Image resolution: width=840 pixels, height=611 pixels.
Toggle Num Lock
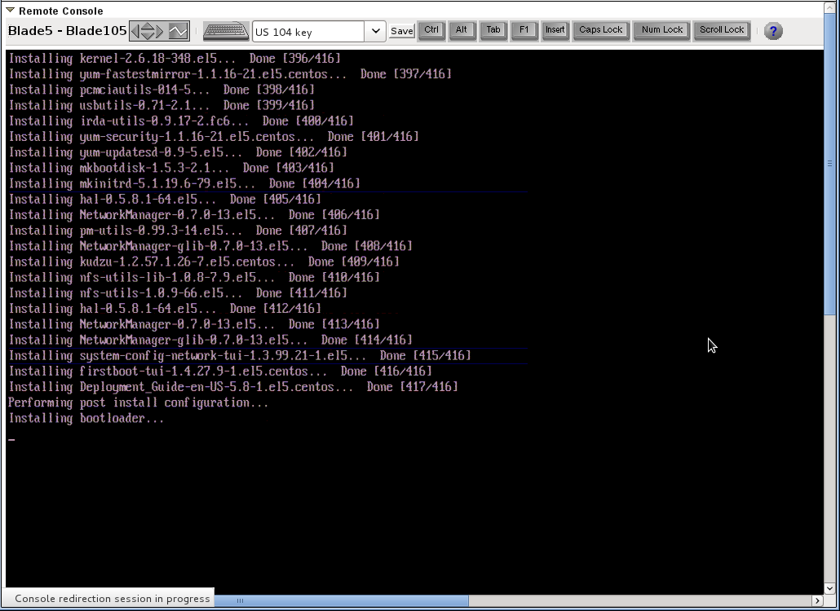pyautogui.click(x=662, y=30)
